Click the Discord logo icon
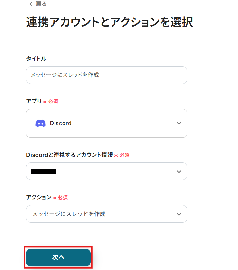Image resolution: width=238 pixels, height=270 pixels. coord(41,123)
